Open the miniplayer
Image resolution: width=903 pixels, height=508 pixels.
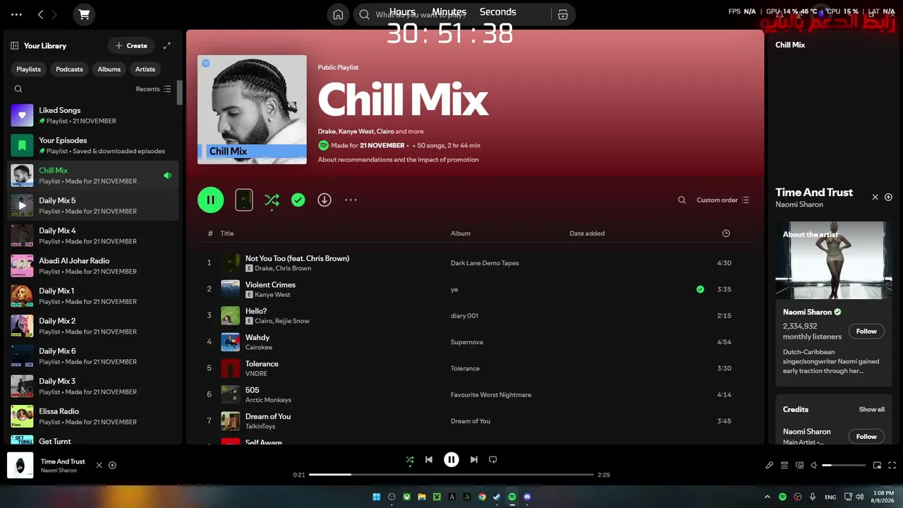click(877, 465)
